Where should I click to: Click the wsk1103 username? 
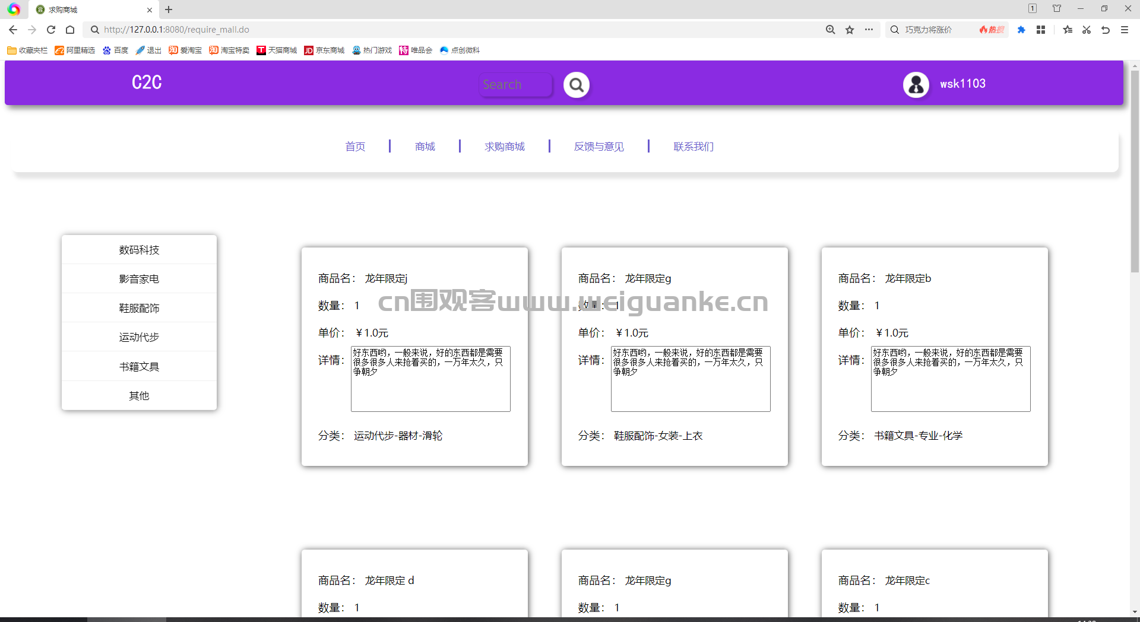click(962, 84)
